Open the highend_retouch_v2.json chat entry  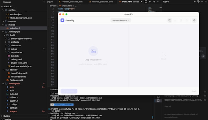coord(183,100)
